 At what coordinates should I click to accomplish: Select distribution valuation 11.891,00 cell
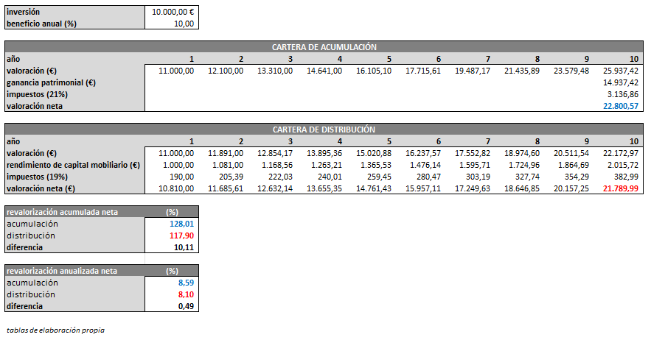pos(226,153)
